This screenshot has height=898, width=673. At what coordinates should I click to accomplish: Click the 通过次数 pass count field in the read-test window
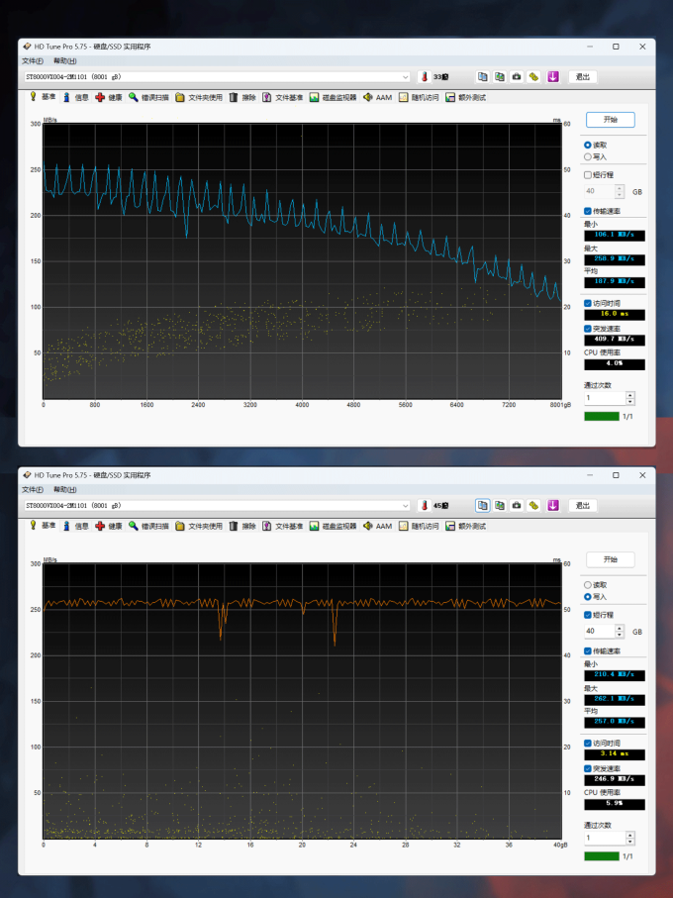(x=605, y=398)
